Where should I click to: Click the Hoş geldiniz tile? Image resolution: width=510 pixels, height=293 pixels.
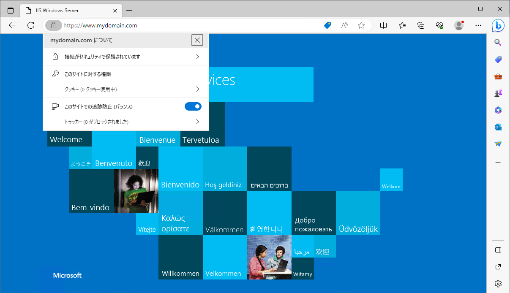coord(225,169)
